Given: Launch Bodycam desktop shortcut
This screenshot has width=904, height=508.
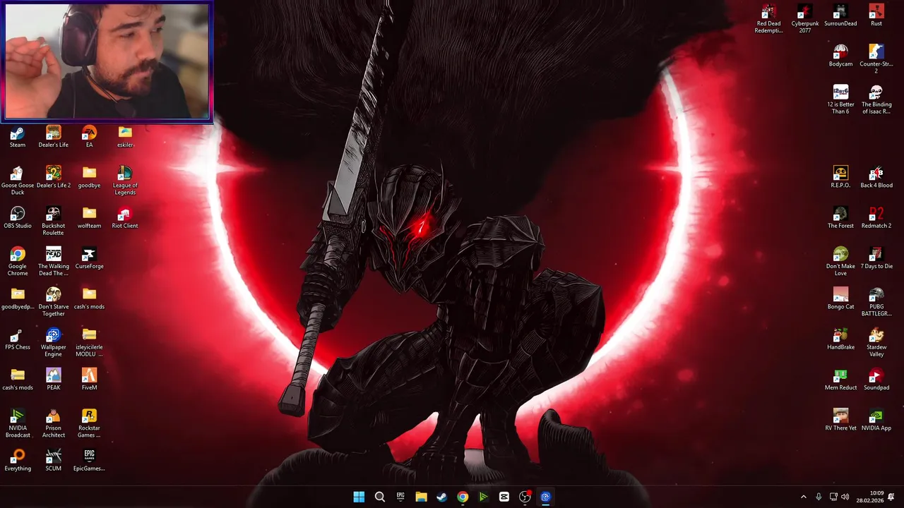Looking at the screenshot, I should [840, 56].
